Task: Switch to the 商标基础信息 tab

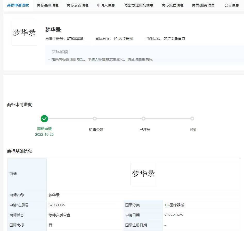Action: (x=48, y=5)
